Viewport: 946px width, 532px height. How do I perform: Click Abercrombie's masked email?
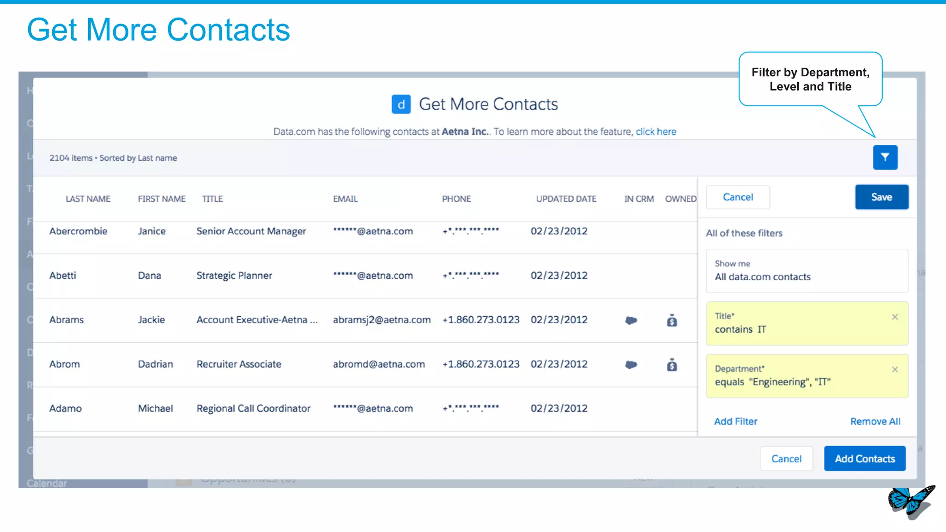373,231
